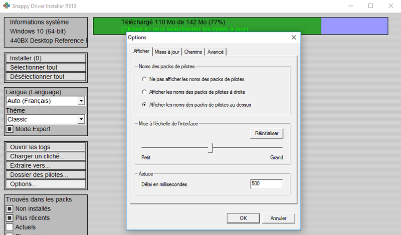Enable the 'Actuels' filter checkbox
401x235 pixels.
10,227
